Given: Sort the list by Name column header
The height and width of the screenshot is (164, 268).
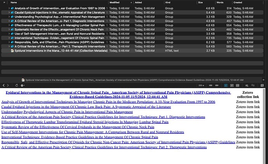Looking at the screenshot, I should pos(14,2).
